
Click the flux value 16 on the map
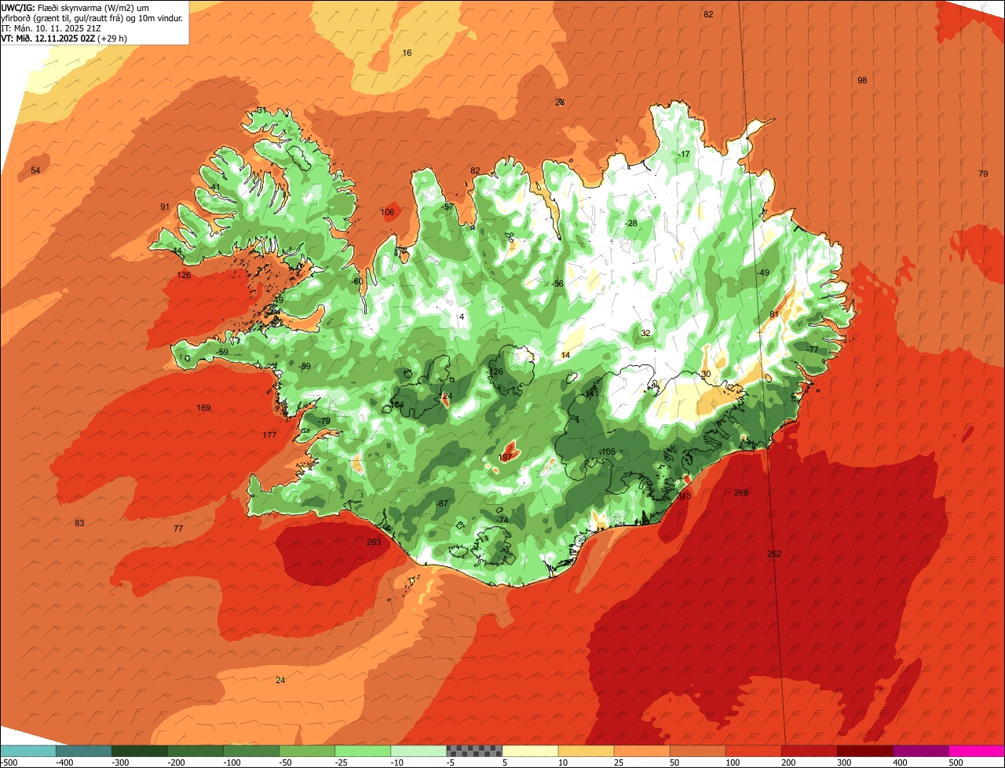coord(407,53)
